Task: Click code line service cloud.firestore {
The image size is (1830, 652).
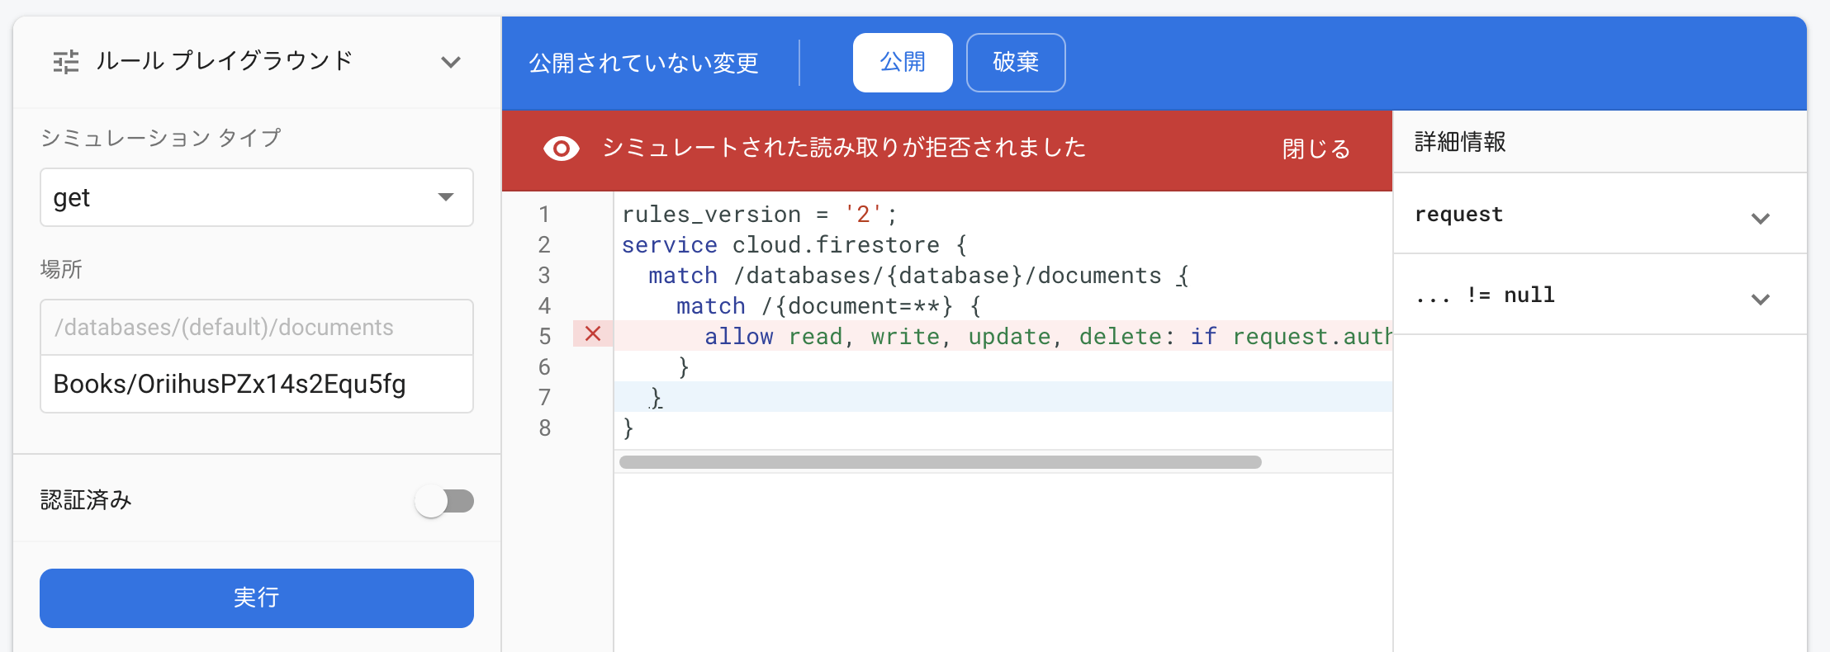Action: (794, 245)
